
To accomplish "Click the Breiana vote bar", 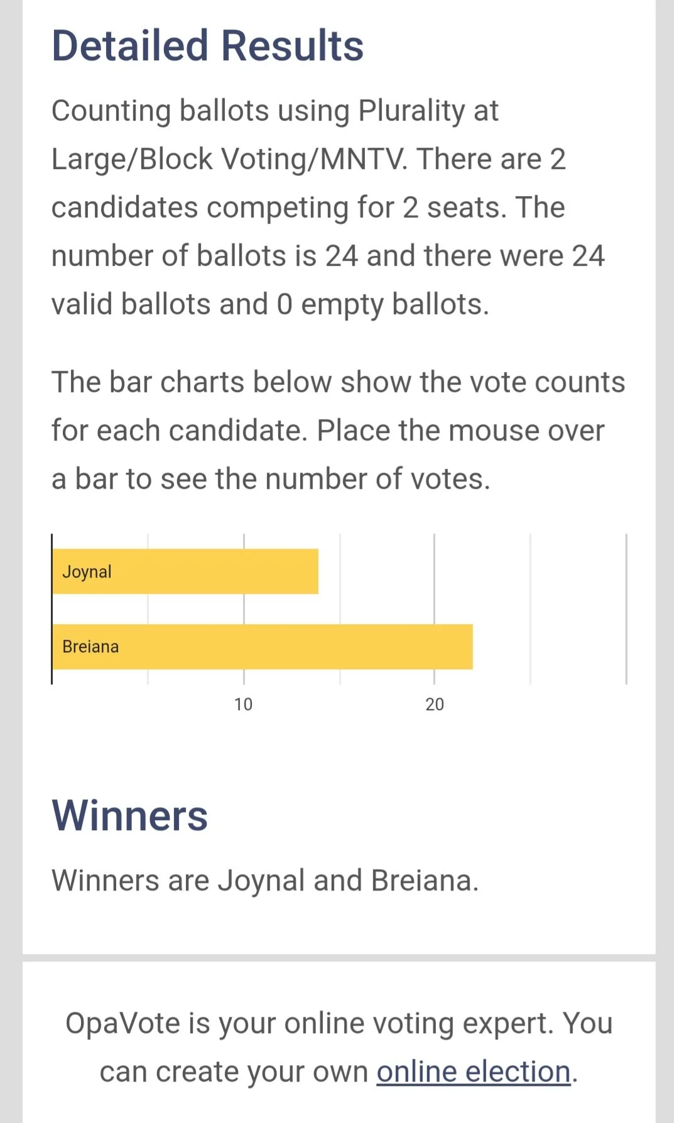I will click(263, 647).
